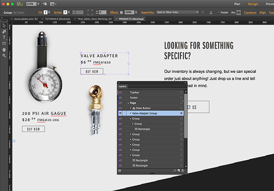Open the opacity 100% arrow
The width and height of the screenshot is (274, 191).
point(136,12)
